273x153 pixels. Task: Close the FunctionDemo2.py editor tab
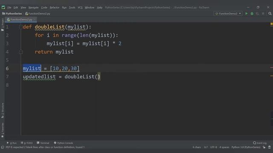click(35, 20)
